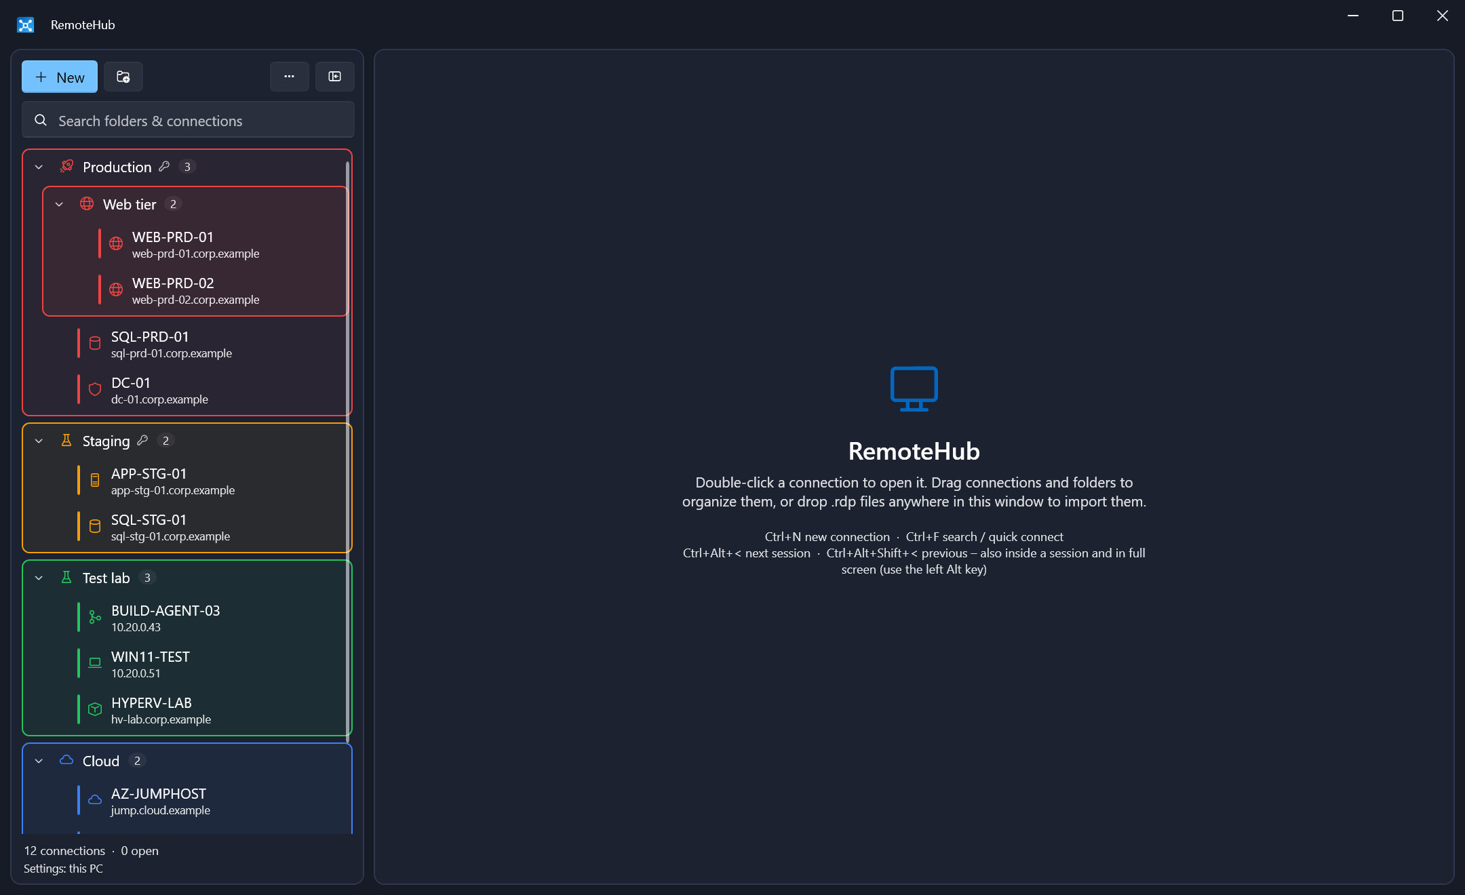Collapse the sidebar panel icon

click(x=334, y=77)
